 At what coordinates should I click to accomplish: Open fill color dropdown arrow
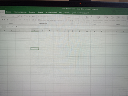tap(18, 20)
